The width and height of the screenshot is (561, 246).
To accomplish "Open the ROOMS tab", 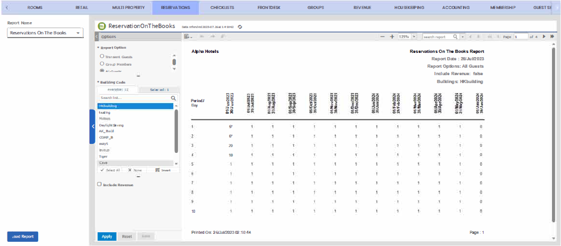I will 34,7.
